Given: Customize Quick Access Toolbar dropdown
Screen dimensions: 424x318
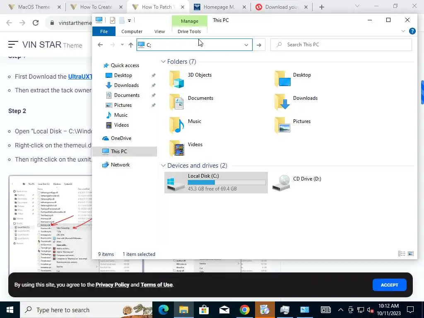Looking at the screenshot, I should pos(130,21).
